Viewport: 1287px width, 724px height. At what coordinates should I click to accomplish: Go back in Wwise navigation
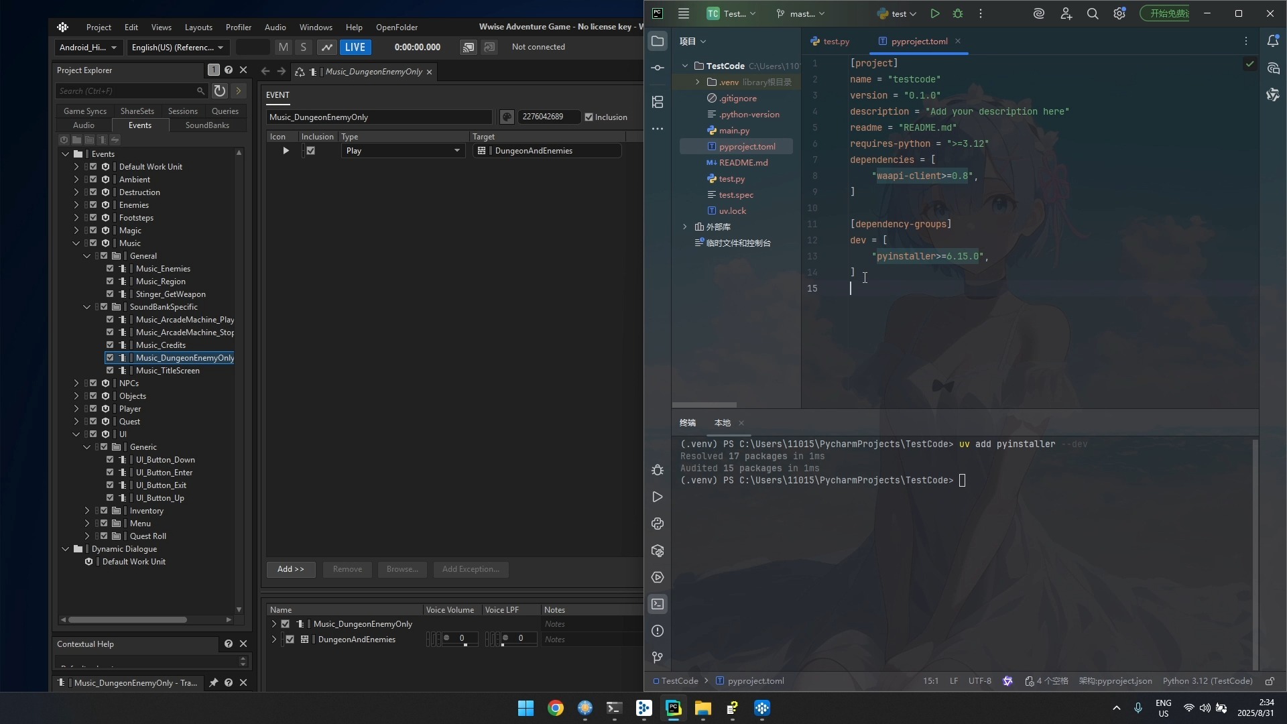point(265,71)
